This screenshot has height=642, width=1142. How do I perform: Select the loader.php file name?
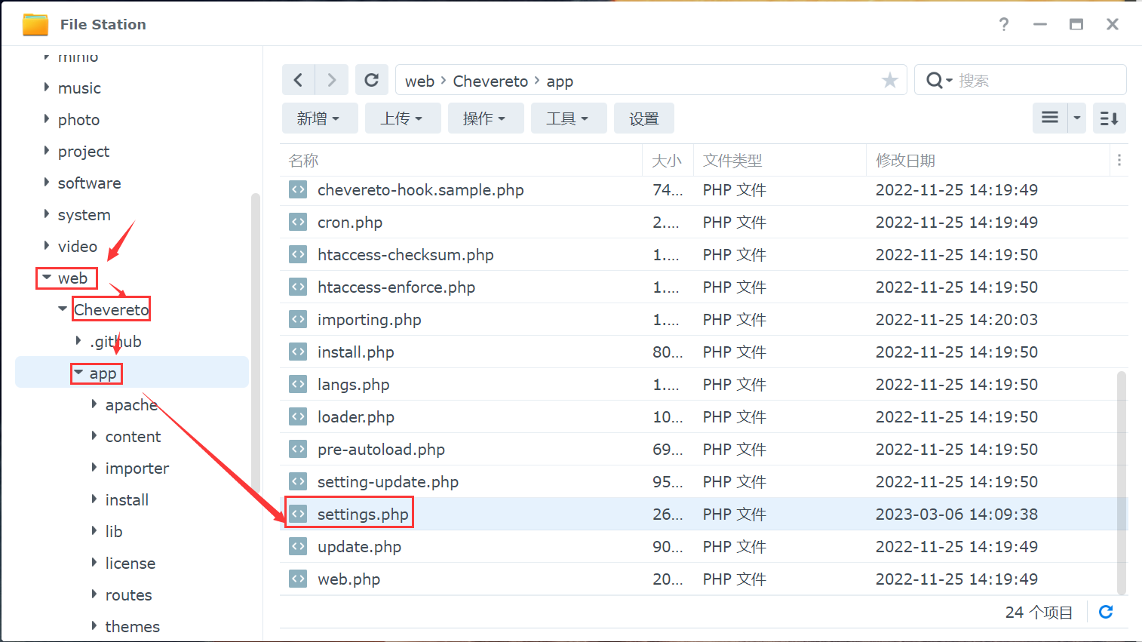[x=355, y=417]
